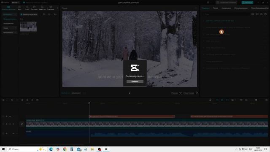Switch to the Подписи tab
Screen dimensions: 270x152
point(205,8)
